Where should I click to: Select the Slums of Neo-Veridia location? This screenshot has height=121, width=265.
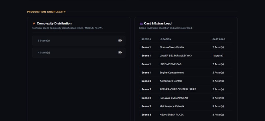(x=172, y=47)
